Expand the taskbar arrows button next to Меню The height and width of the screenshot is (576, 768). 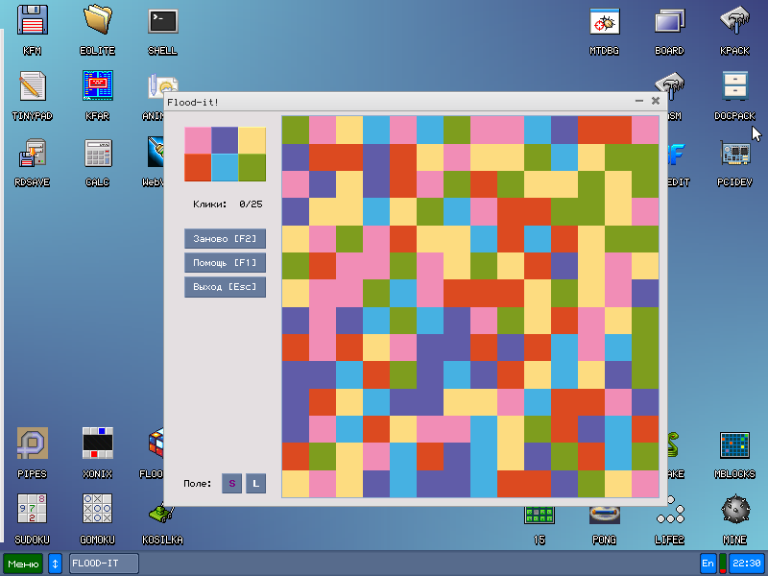pos(55,564)
